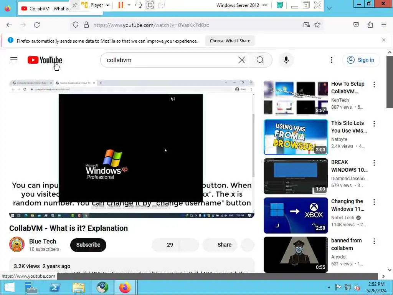Bookmark this page with the star
The height and width of the screenshot is (295, 393).
click(317, 25)
